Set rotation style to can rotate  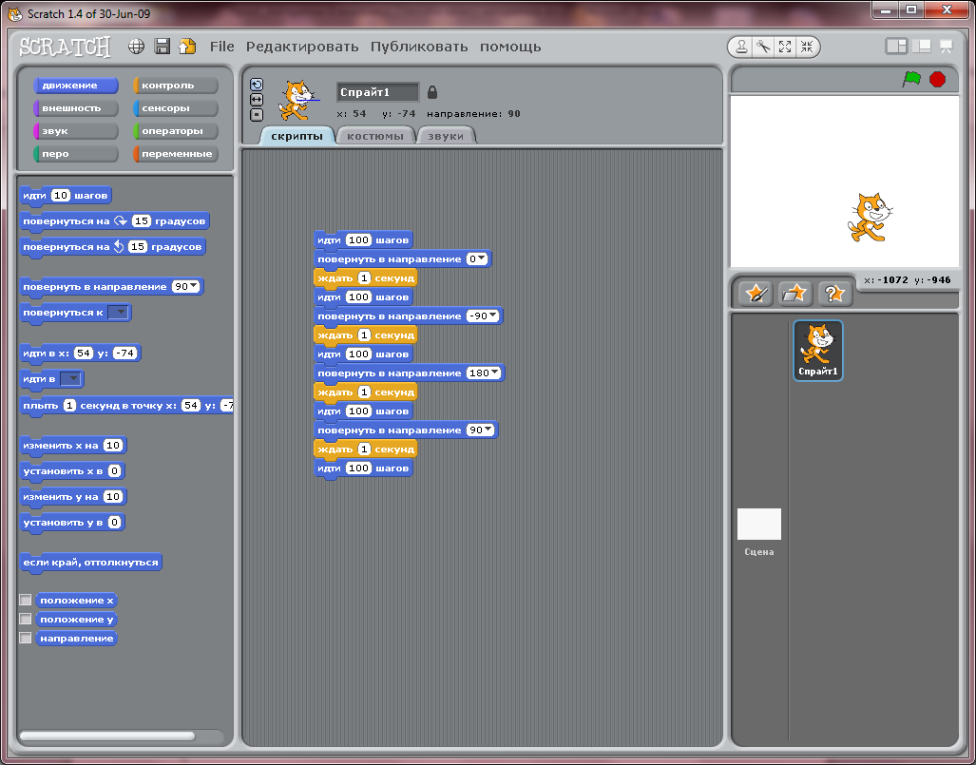[257, 85]
